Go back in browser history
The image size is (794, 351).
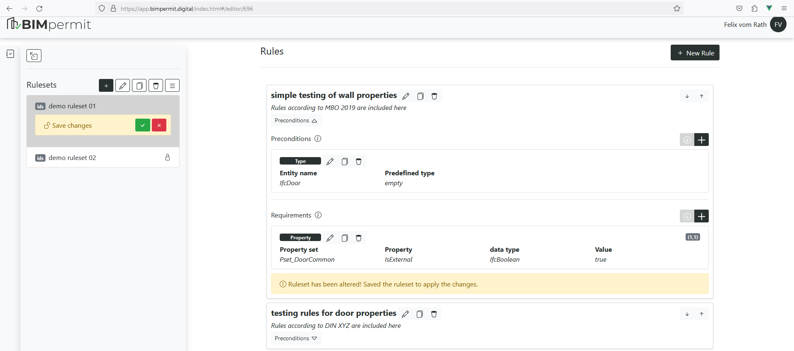click(10, 8)
